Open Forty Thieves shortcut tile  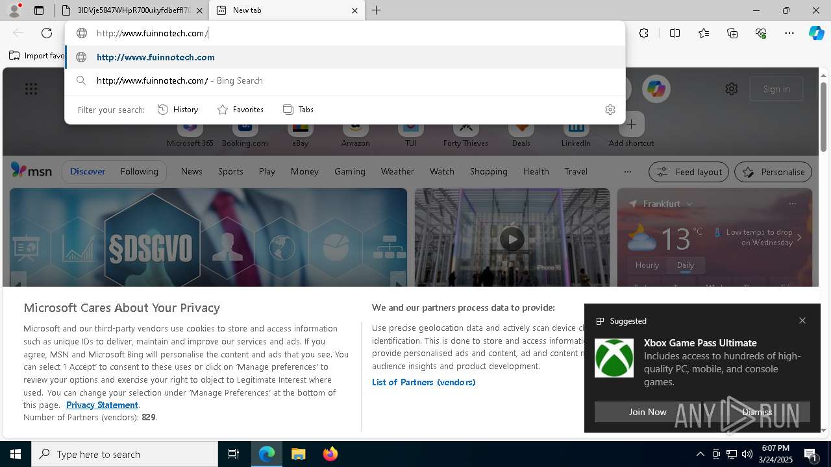pyautogui.click(x=465, y=130)
